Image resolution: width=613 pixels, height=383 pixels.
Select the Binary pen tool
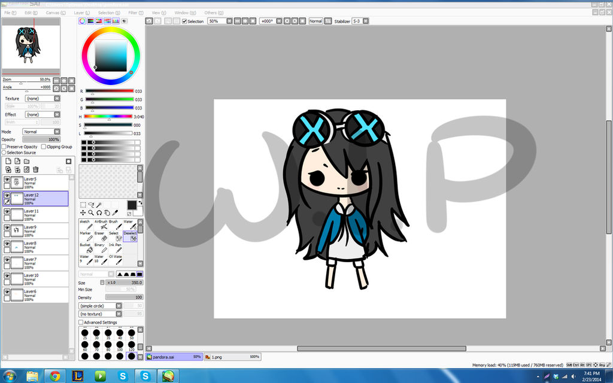101,248
